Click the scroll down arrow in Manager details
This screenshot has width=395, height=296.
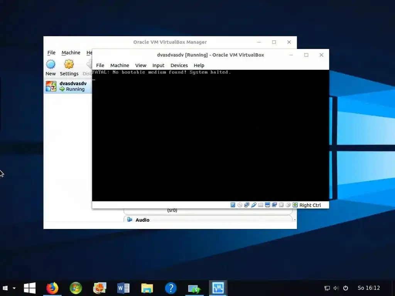click(x=295, y=220)
